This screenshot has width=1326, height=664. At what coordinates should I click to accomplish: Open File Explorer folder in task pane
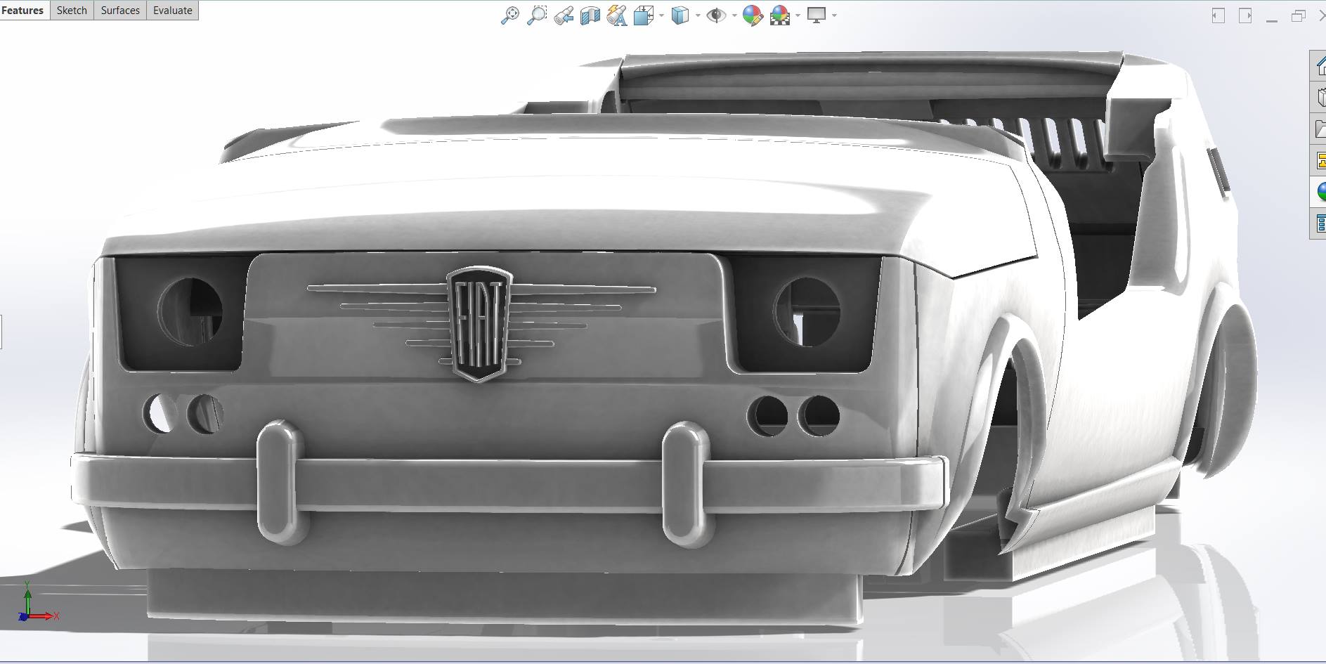tap(1319, 129)
